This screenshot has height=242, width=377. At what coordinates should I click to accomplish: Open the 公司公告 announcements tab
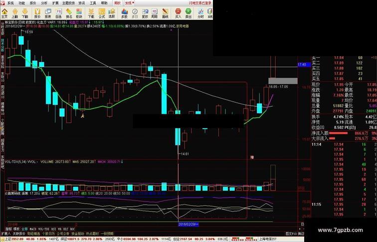pyautogui.click(x=63, y=234)
